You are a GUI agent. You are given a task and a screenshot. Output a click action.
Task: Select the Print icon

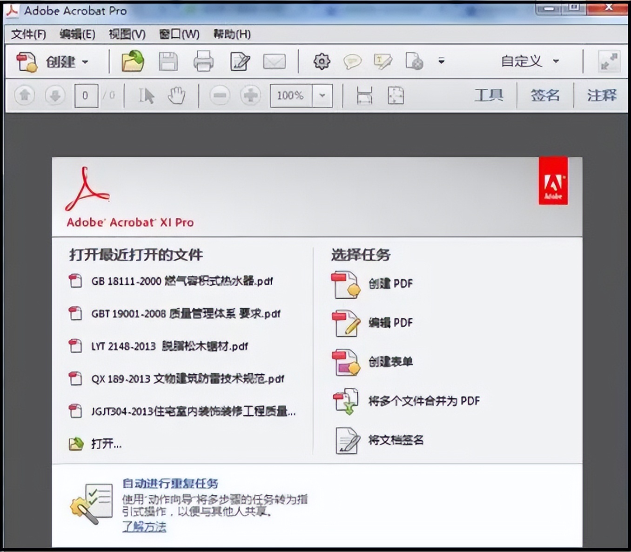pos(203,61)
